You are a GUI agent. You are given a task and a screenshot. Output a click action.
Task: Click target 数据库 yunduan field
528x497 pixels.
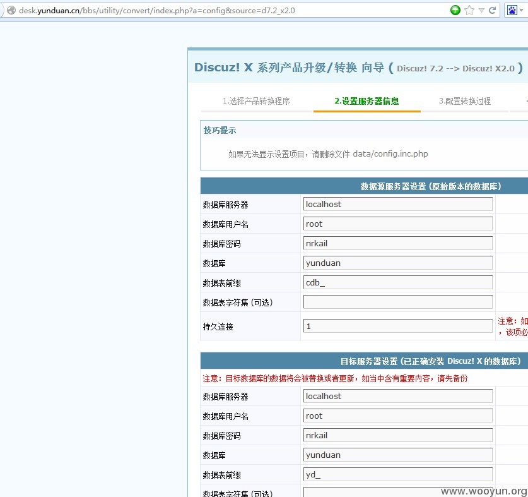pos(397,455)
